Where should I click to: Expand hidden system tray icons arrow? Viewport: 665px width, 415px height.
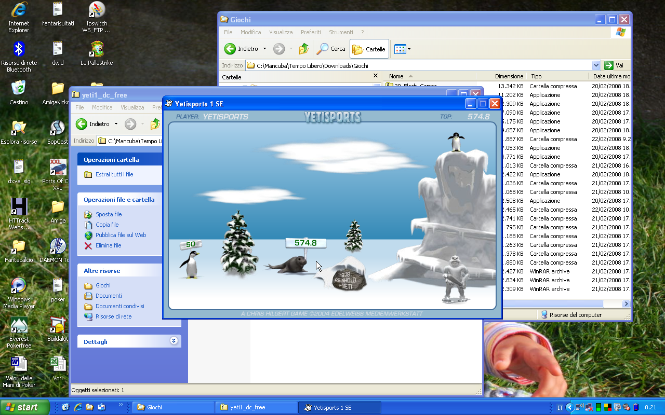tap(570, 407)
